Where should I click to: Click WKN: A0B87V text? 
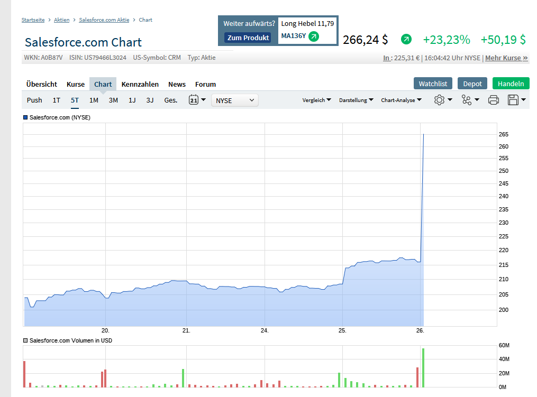[43, 58]
